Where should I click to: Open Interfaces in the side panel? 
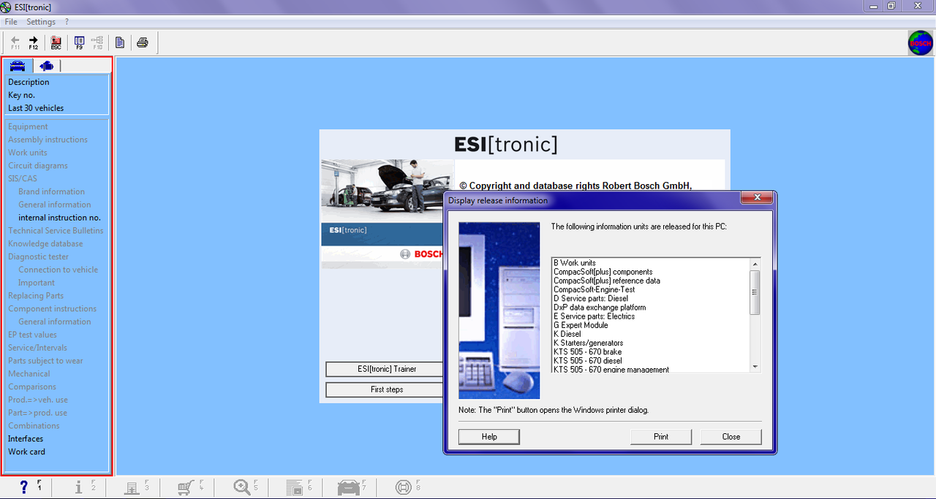(26, 438)
